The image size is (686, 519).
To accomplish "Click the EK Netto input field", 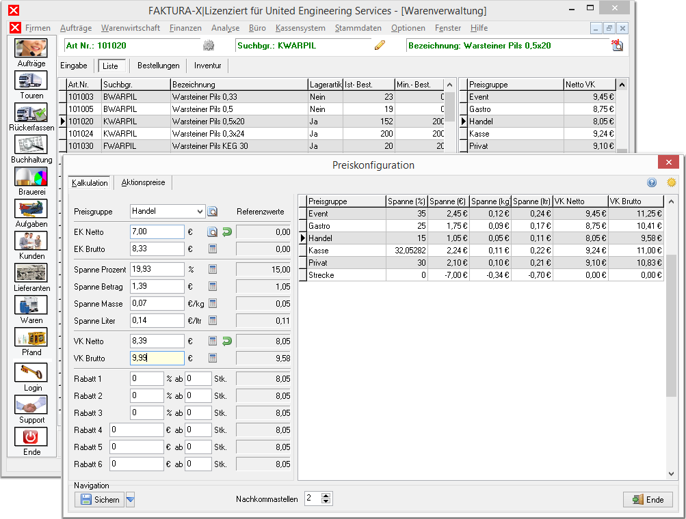I will tap(157, 232).
